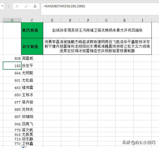Image resolution: width=159 pixels, height=148 pixels.
Task: Select the name cell 卫林鑫
Action: point(32,143)
